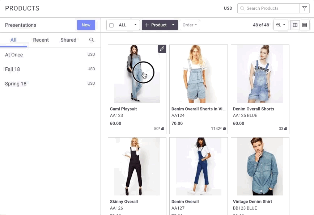Click the Presentations panel heading

click(x=21, y=25)
